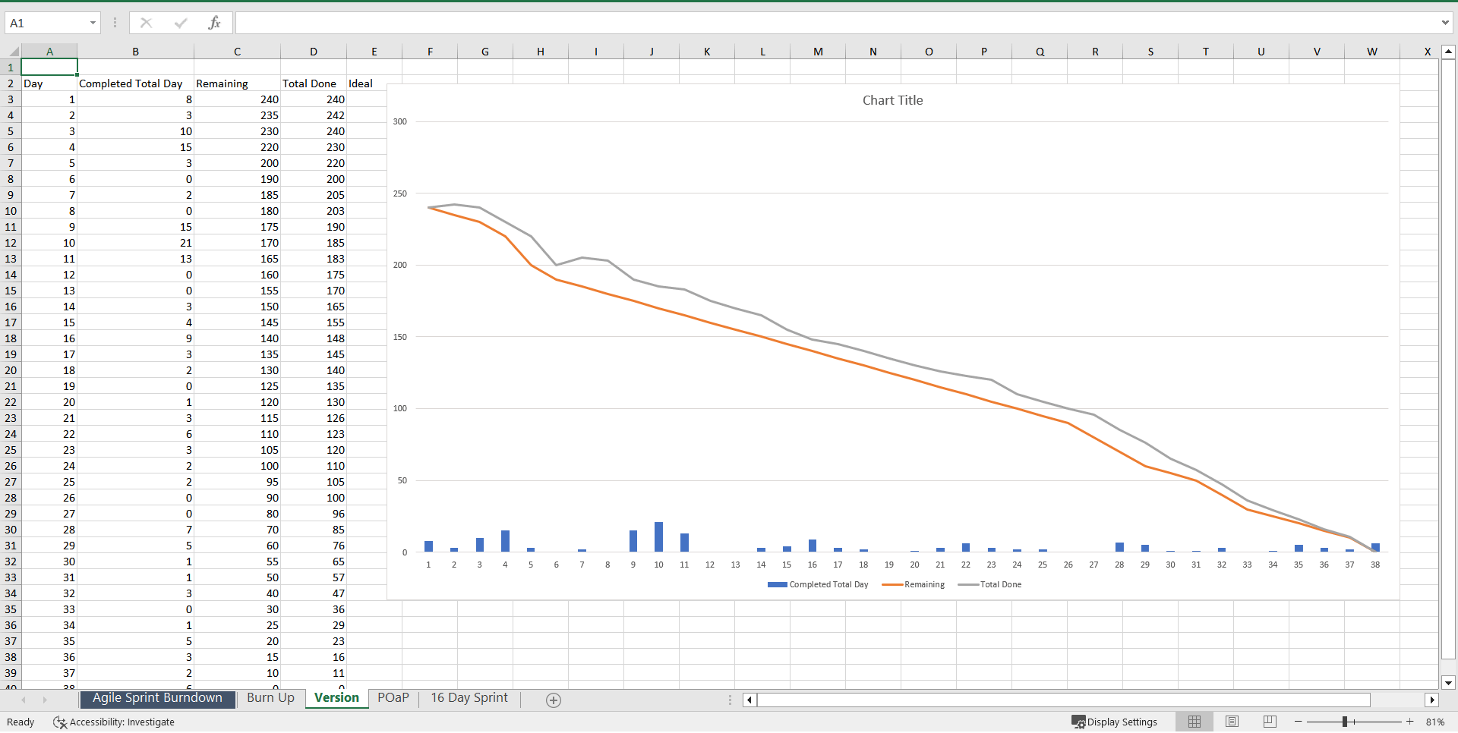Click the Enter checkmark icon on formula bar
The image size is (1458, 733).
point(180,23)
